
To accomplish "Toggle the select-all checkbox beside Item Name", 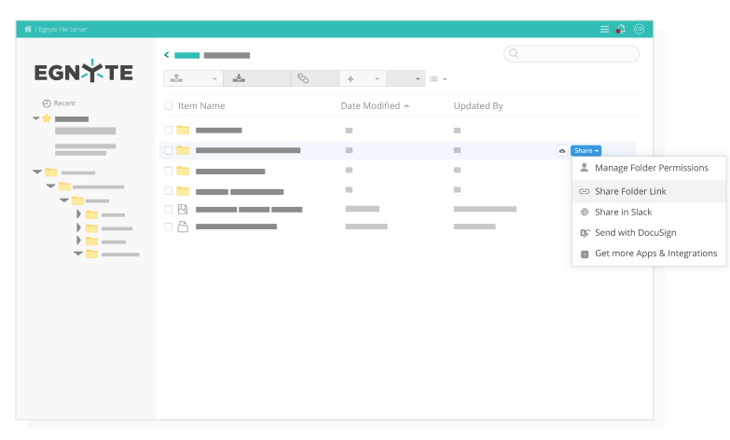I will [169, 106].
